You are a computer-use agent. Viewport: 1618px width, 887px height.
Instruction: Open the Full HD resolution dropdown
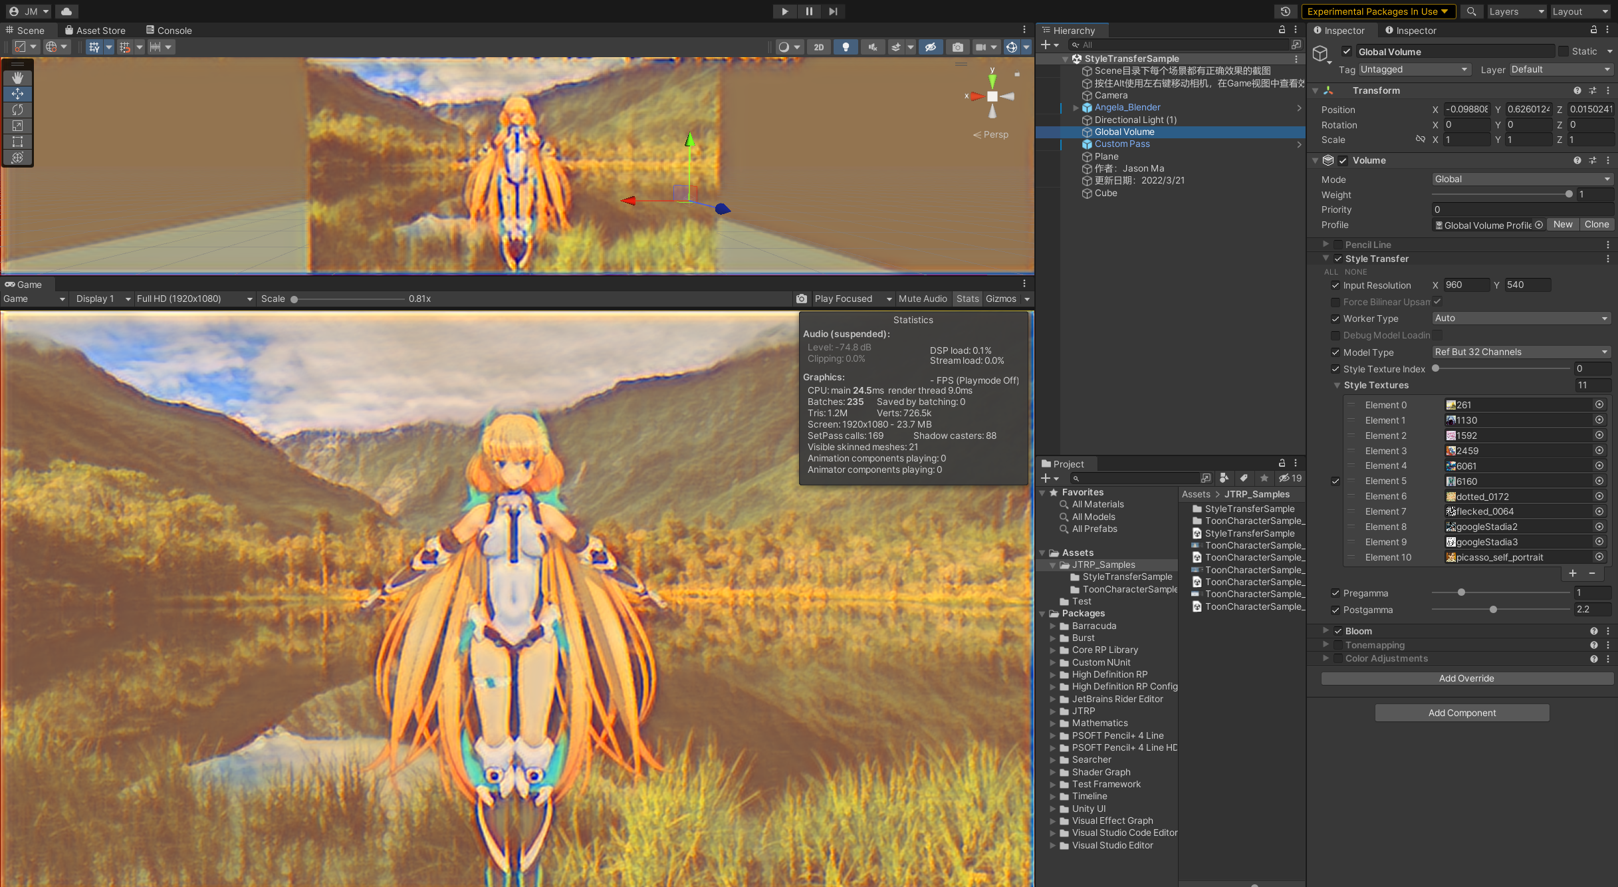click(x=194, y=299)
